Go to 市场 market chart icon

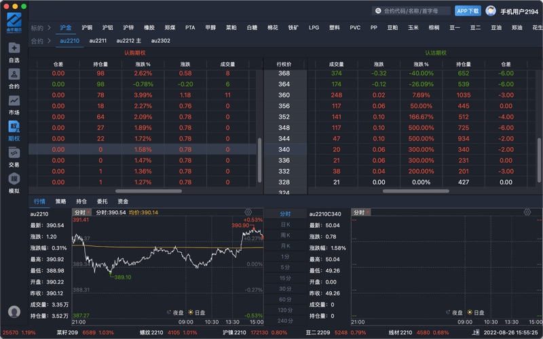click(14, 104)
